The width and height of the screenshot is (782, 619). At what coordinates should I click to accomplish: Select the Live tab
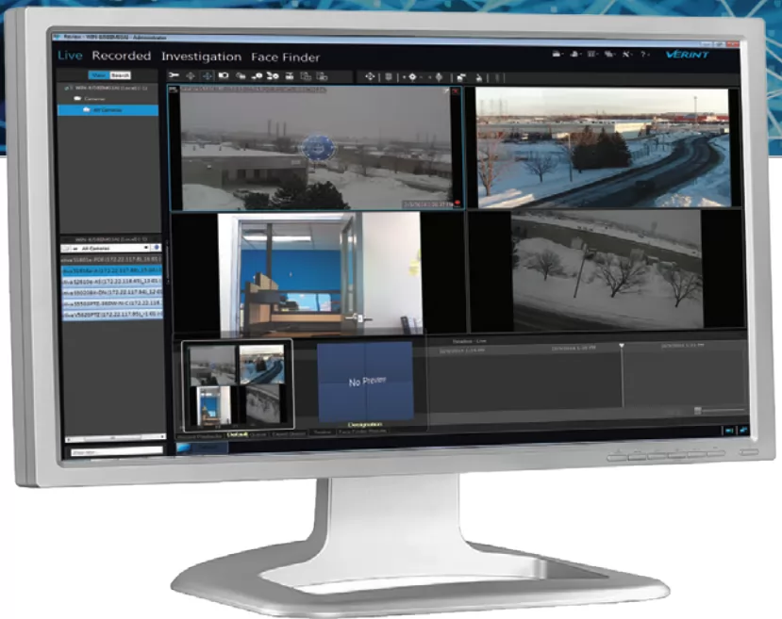[x=70, y=55]
